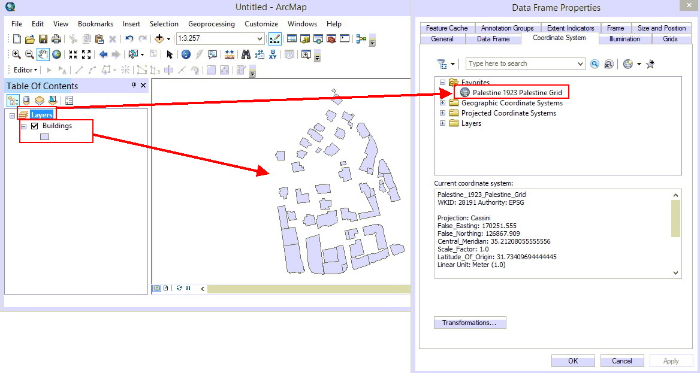Open the Search window icon
700x373 pixels.
318,39
